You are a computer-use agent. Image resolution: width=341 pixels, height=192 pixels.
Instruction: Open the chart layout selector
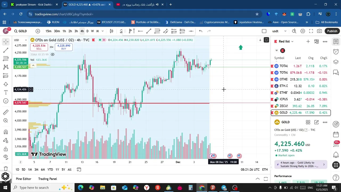pos(264,31)
